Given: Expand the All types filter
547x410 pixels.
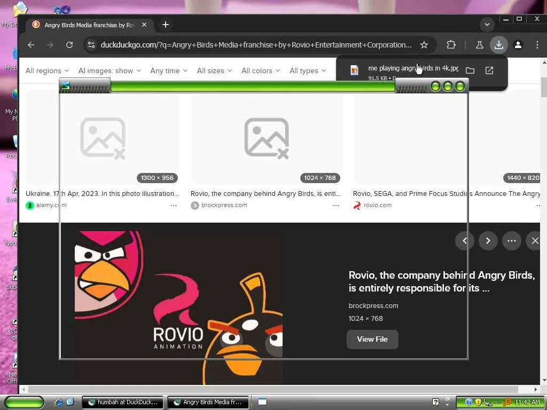Looking at the screenshot, I should point(307,71).
